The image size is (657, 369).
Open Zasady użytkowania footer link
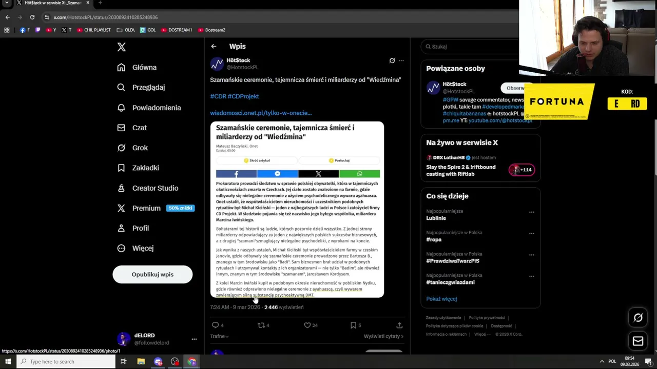pos(443,318)
